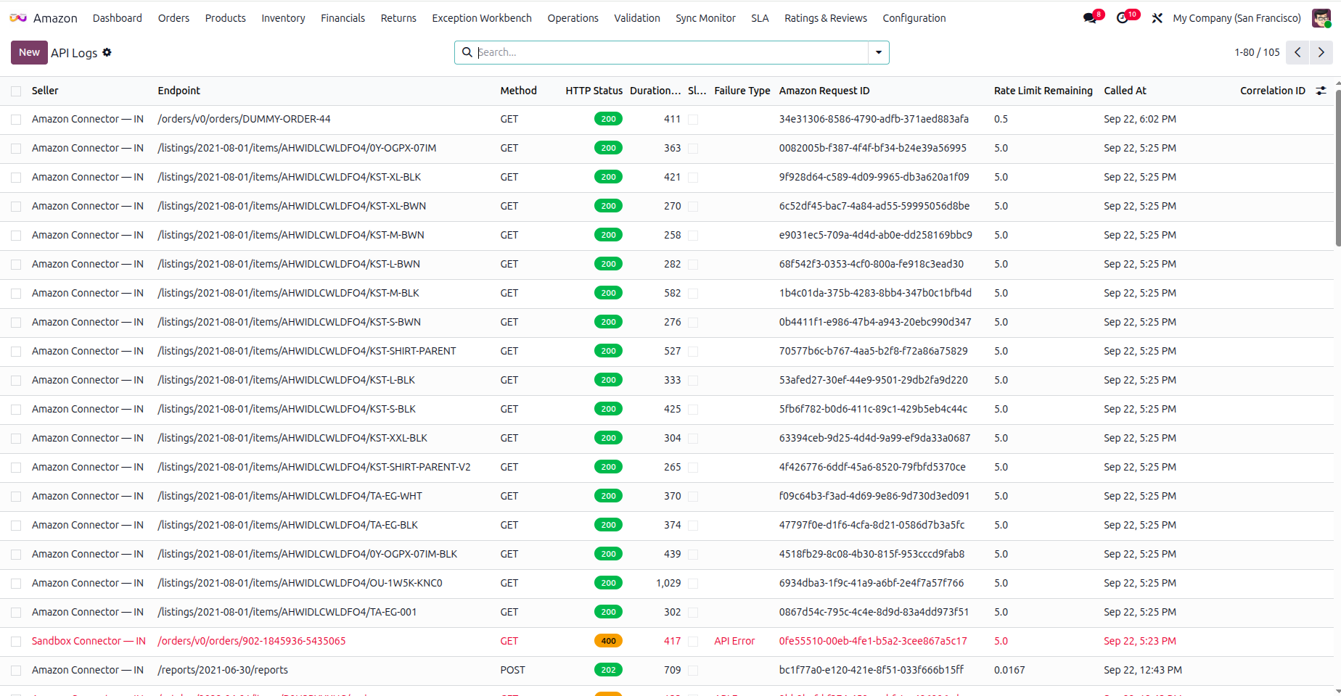Open the Amazon app home icon

point(18,18)
